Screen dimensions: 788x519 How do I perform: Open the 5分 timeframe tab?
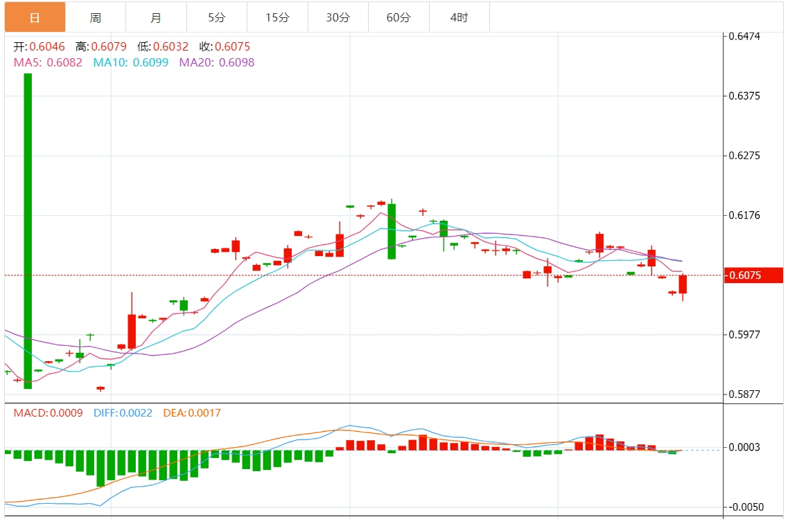click(217, 17)
